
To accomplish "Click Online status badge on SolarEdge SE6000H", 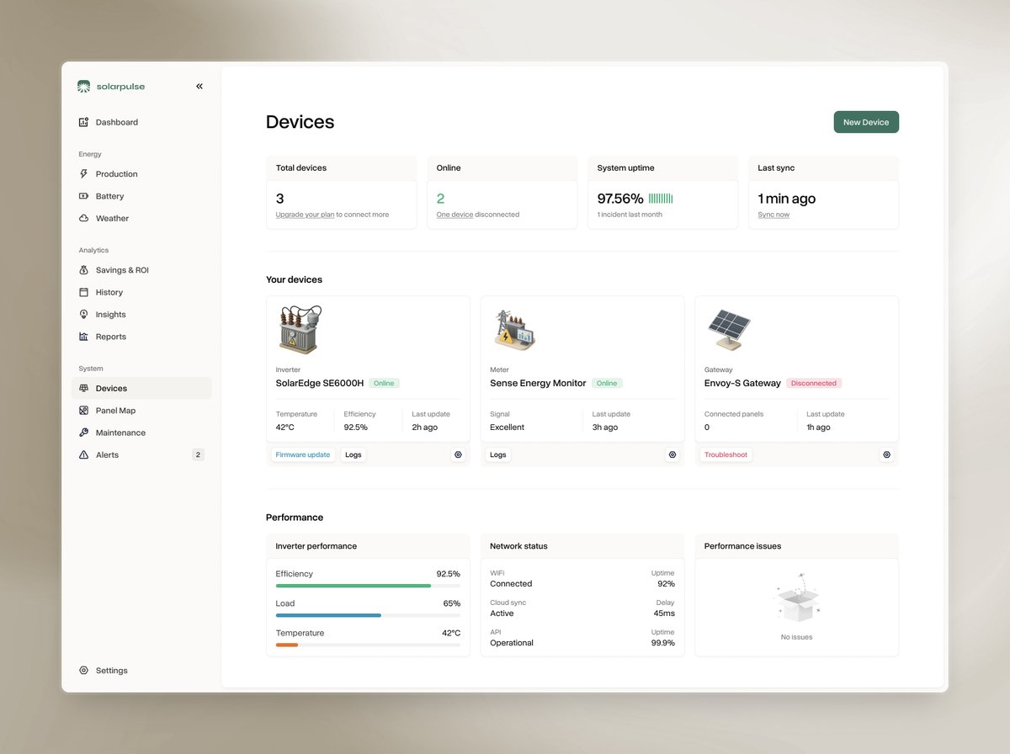I will (x=384, y=383).
